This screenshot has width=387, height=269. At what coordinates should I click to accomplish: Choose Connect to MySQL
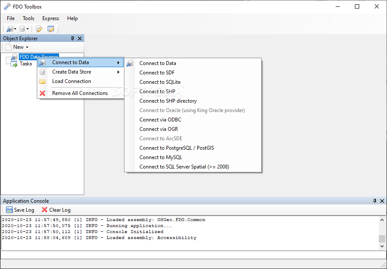pyautogui.click(x=193, y=157)
